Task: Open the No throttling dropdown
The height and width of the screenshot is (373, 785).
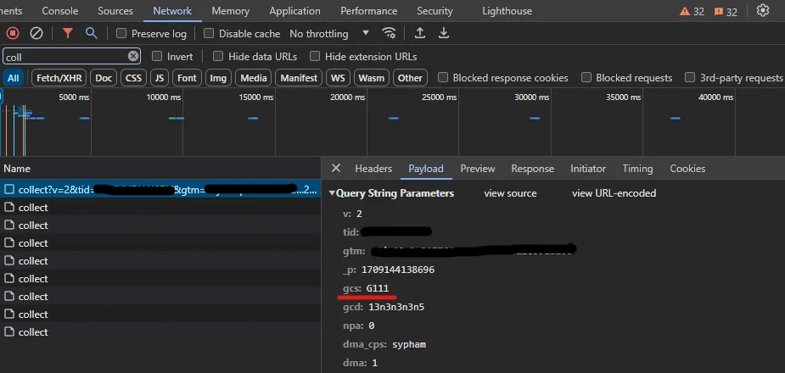Action: pos(329,34)
